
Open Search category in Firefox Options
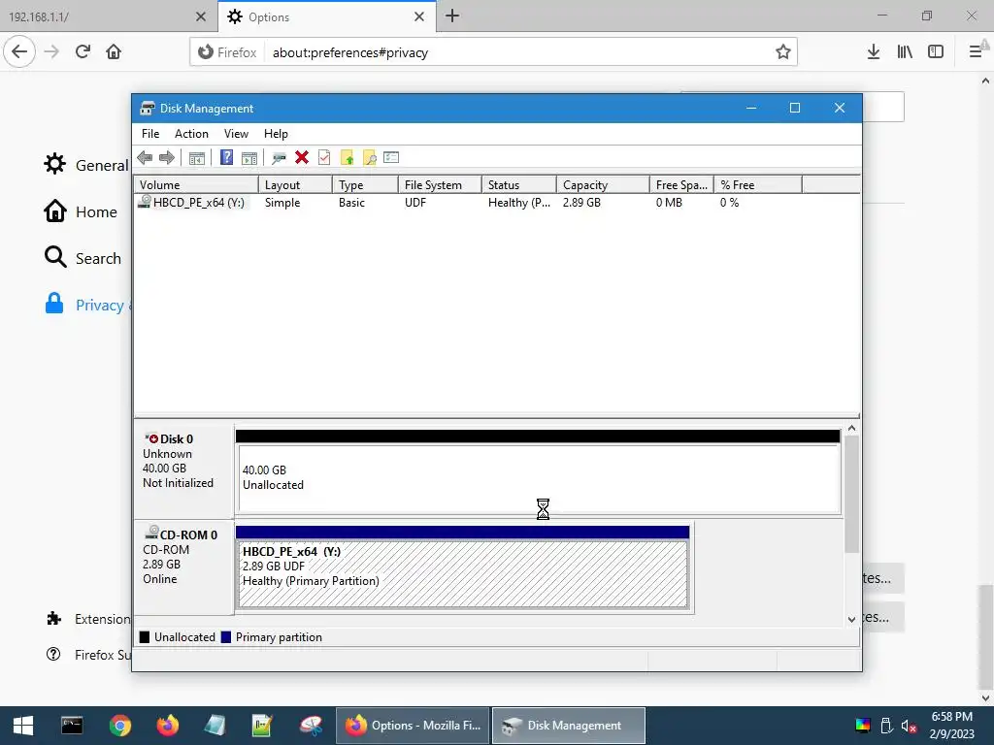83,258
